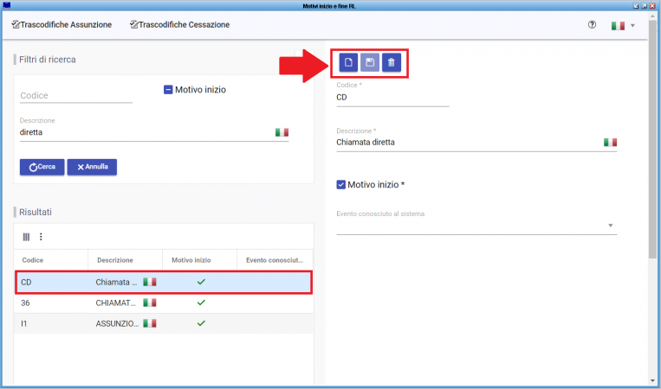Click the checkmark in CD row
The width and height of the screenshot is (661, 389).
point(201,282)
